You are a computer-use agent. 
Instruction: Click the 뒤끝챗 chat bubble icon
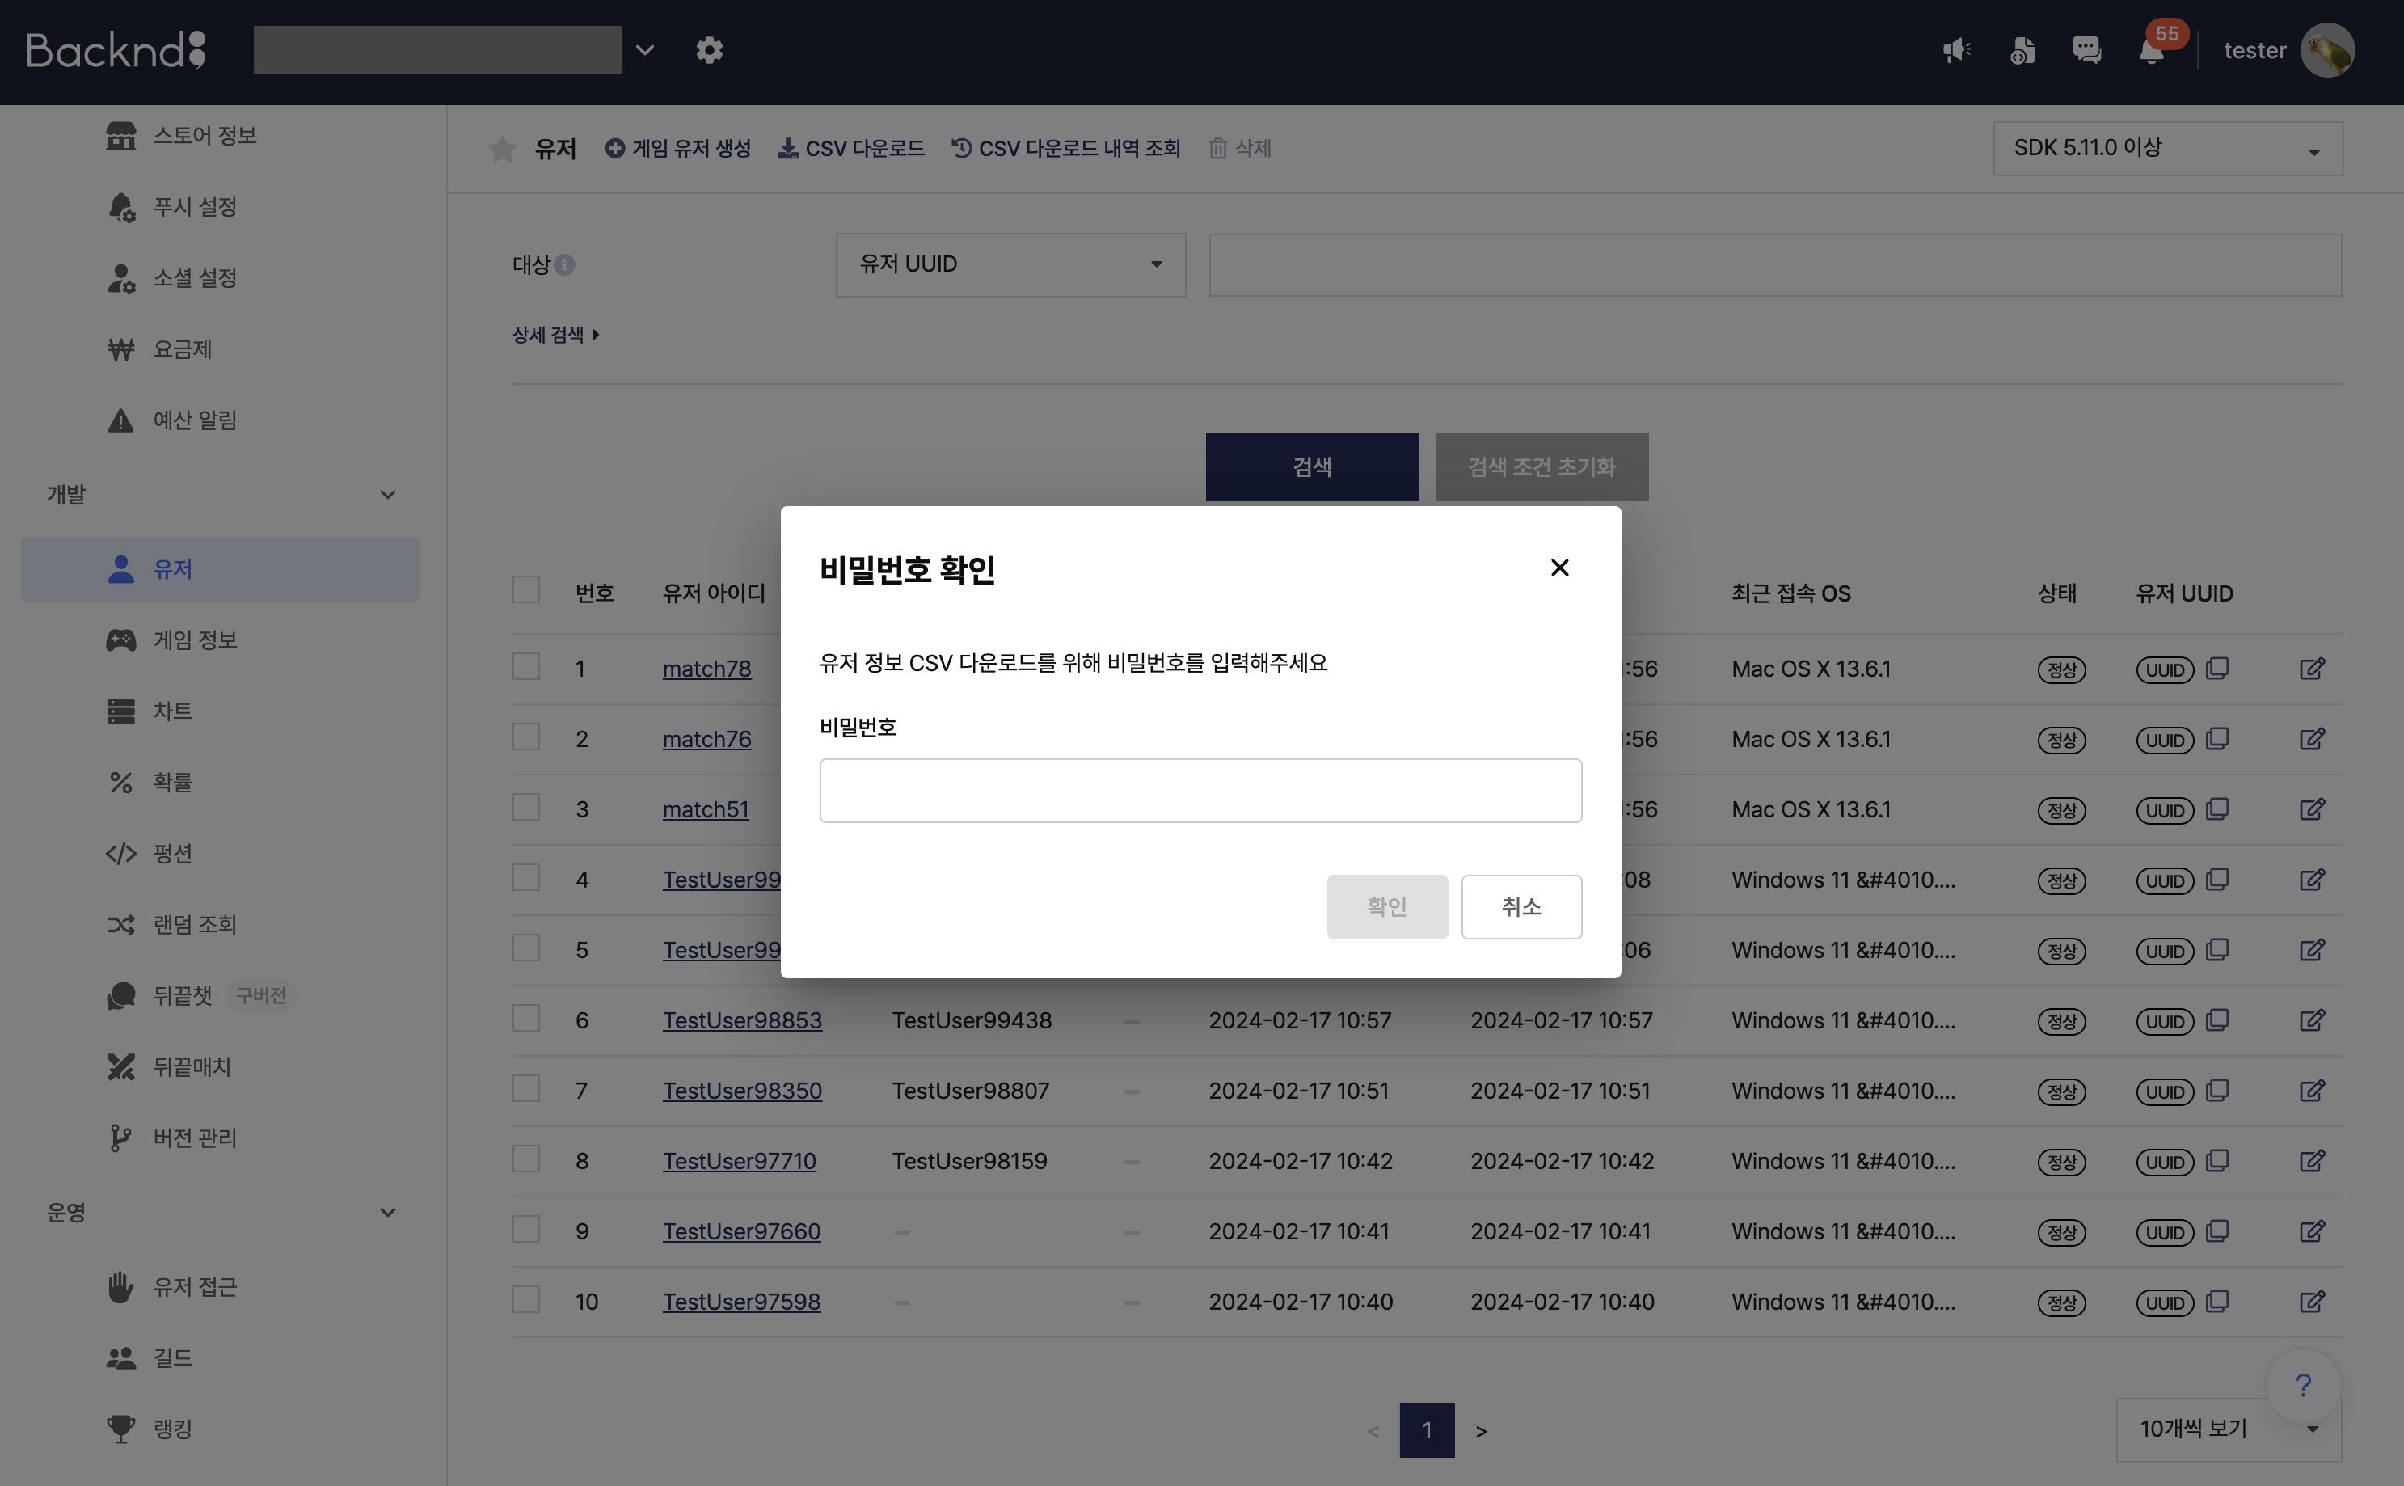tap(120, 995)
